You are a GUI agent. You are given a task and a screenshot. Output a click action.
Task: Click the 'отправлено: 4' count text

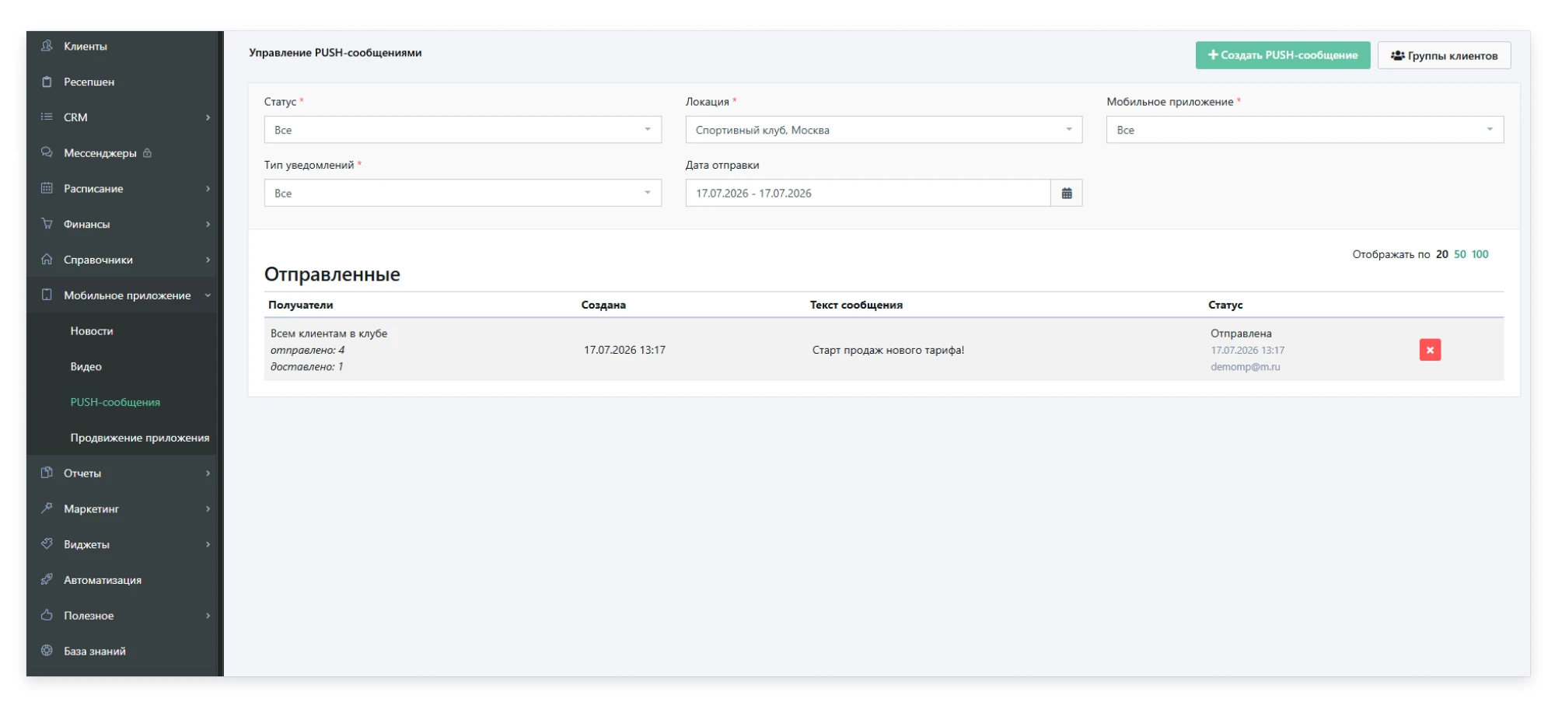[x=307, y=350]
